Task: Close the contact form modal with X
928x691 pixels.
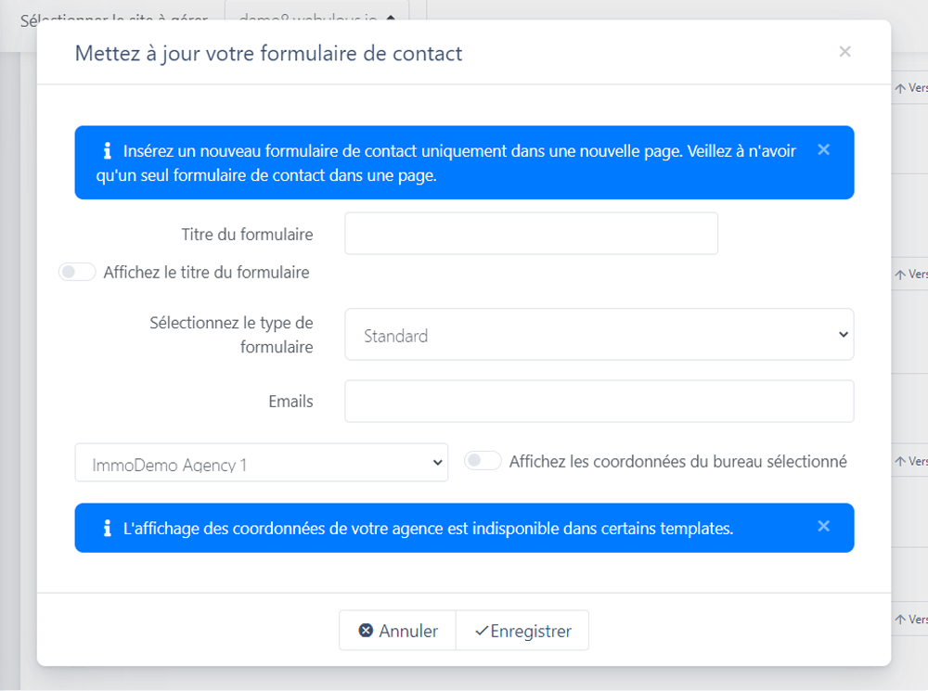Action: coord(844,52)
